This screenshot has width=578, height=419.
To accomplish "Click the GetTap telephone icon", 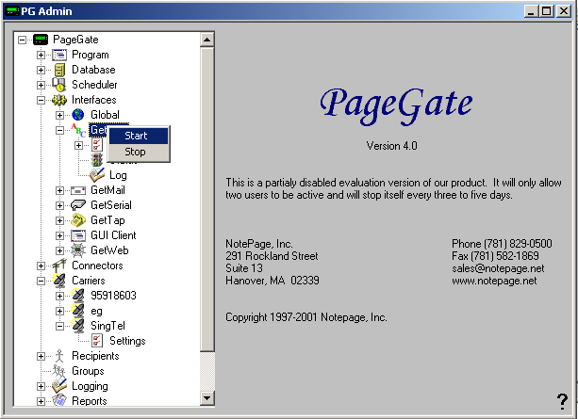I will click(x=78, y=220).
